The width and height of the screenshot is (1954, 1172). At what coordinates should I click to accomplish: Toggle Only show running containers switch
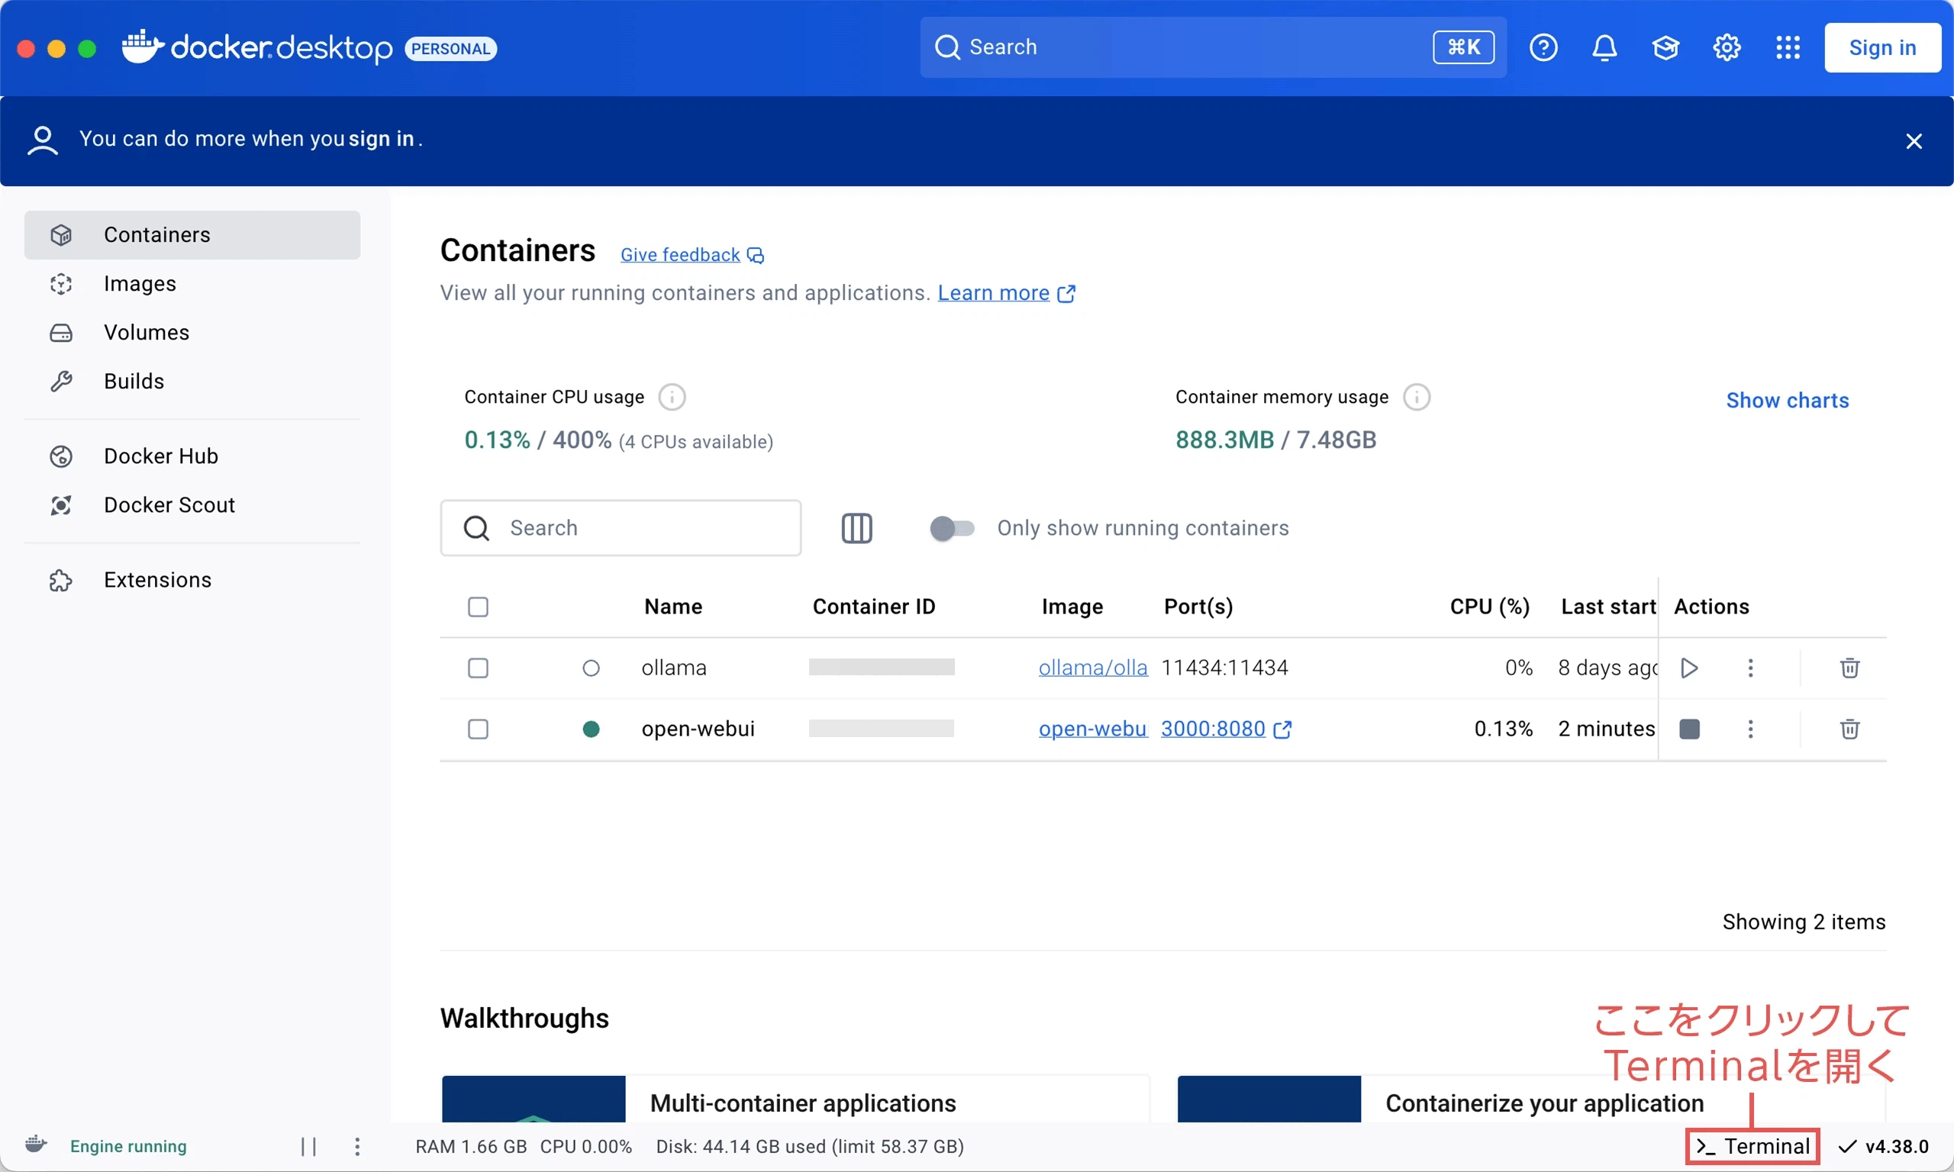[952, 528]
